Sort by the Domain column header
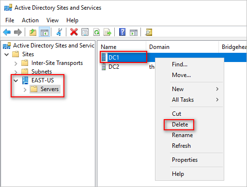247x187 pixels. (182, 47)
